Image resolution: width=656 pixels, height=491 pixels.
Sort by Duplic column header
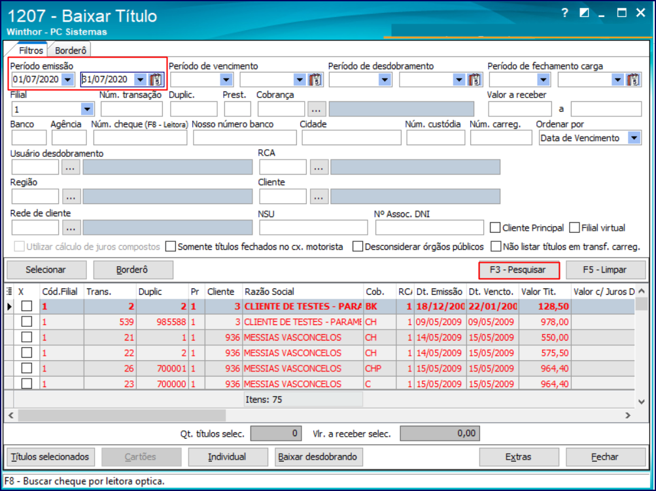point(162,292)
